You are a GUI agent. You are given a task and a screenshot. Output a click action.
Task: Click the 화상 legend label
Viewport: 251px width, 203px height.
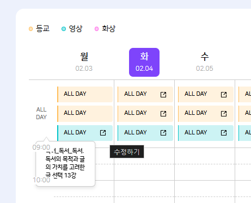click(108, 28)
